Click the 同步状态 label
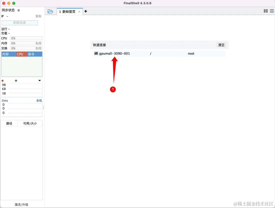The height and width of the screenshot is (208, 275). pyautogui.click(x=8, y=10)
